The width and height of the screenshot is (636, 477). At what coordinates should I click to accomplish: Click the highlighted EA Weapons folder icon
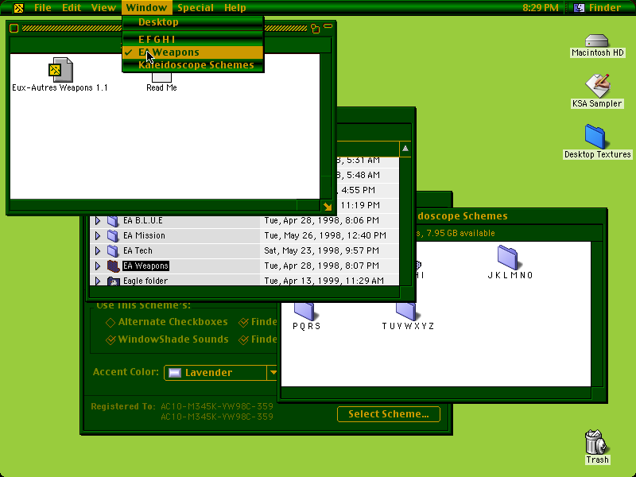[113, 266]
